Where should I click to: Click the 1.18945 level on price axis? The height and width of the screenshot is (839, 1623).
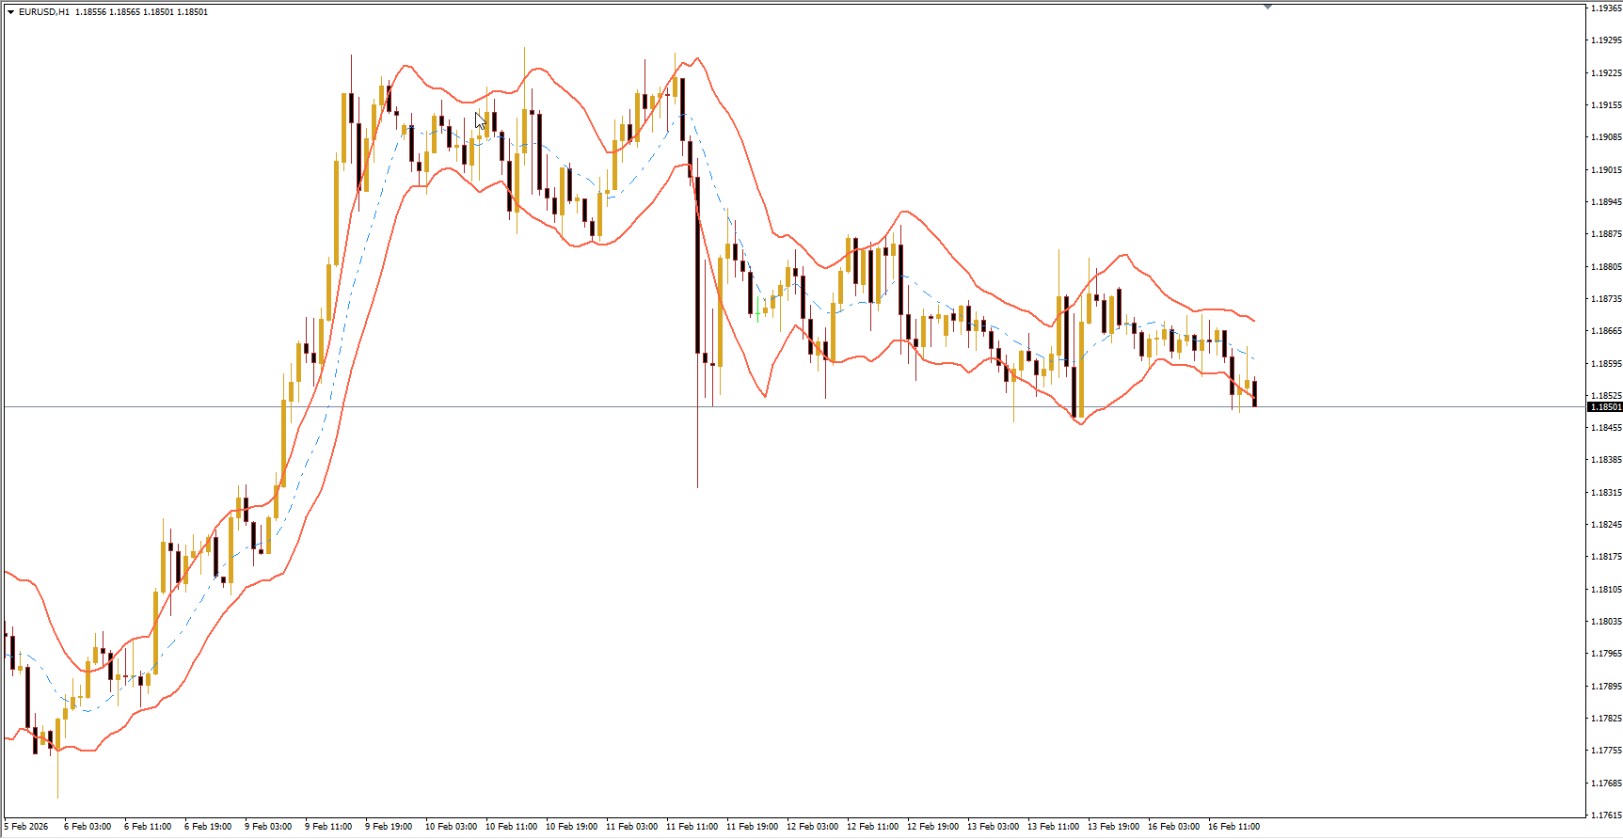click(x=1605, y=202)
